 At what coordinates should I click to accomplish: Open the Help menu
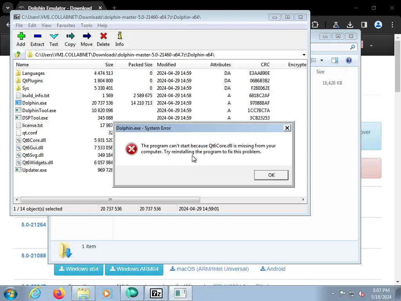pyautogui.click(x=102, y=25)
